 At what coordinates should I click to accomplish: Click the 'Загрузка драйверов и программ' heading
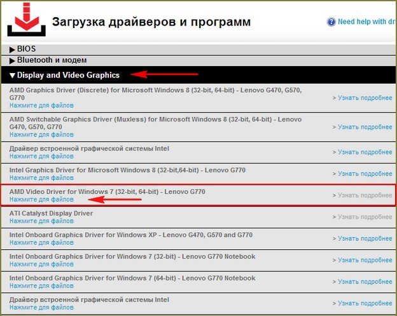[x=151, y=22]
